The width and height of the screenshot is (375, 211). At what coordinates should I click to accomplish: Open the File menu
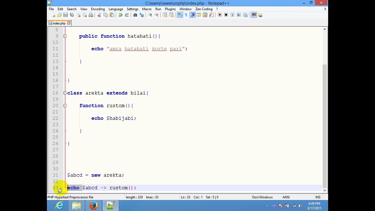(x=51, y=9)
